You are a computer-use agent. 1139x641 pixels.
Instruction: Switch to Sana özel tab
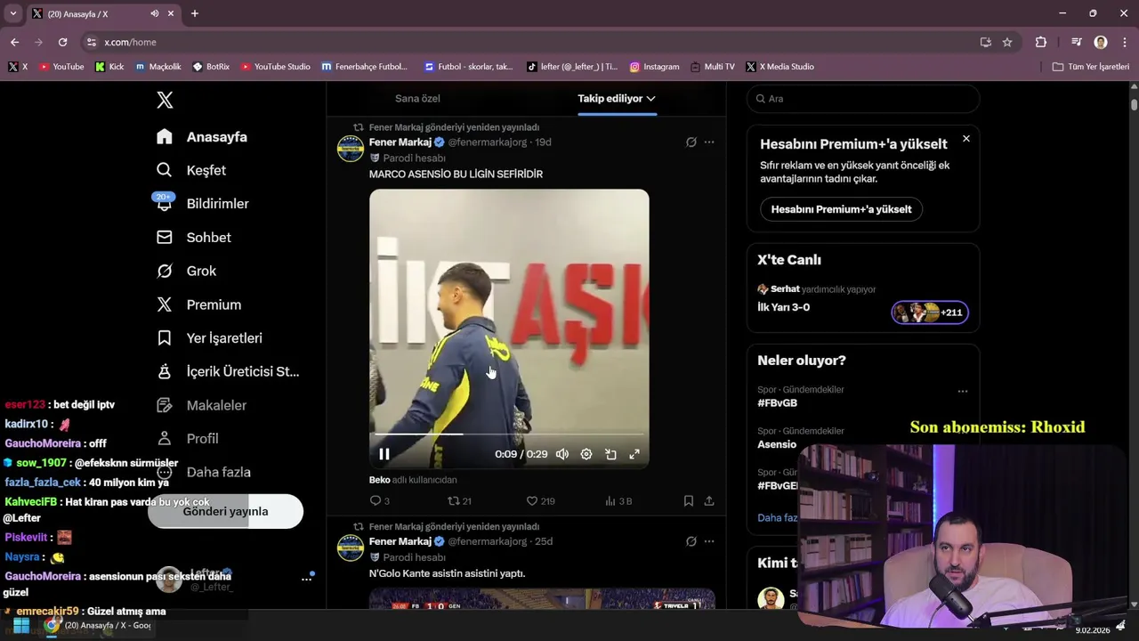click(x=417, y=99)
